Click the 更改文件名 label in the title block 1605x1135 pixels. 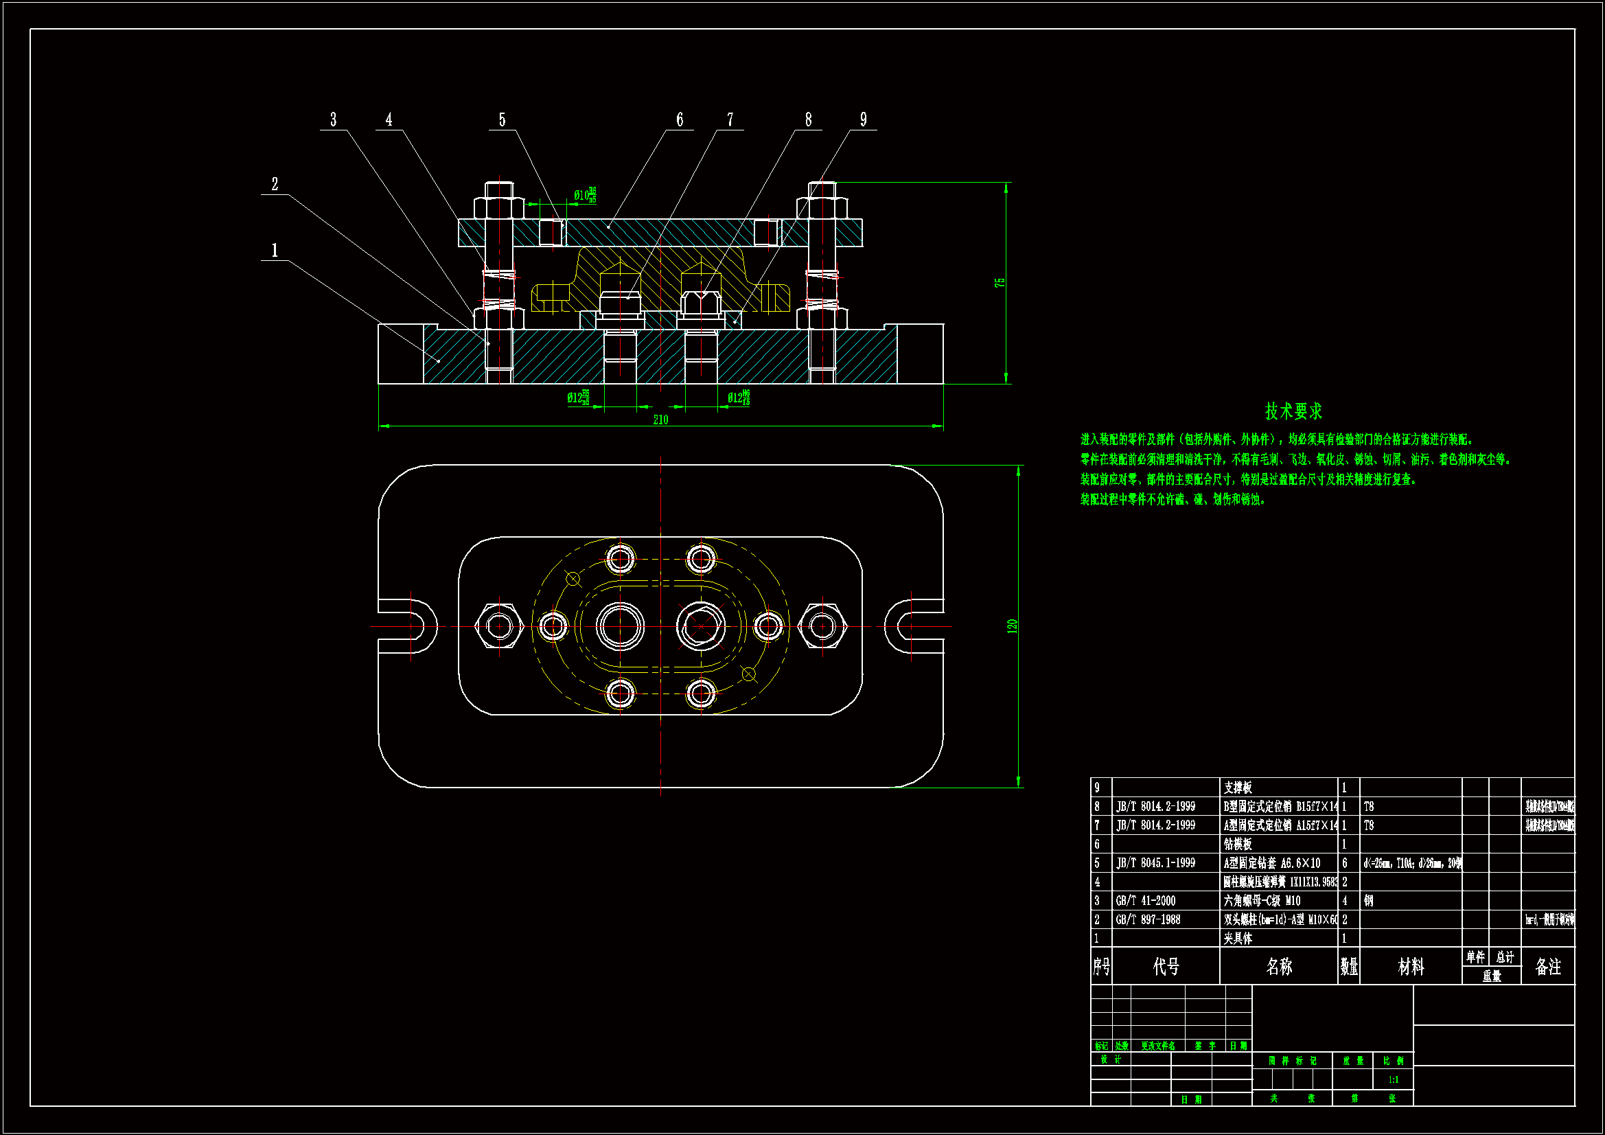click(x=1157, y=1046)
